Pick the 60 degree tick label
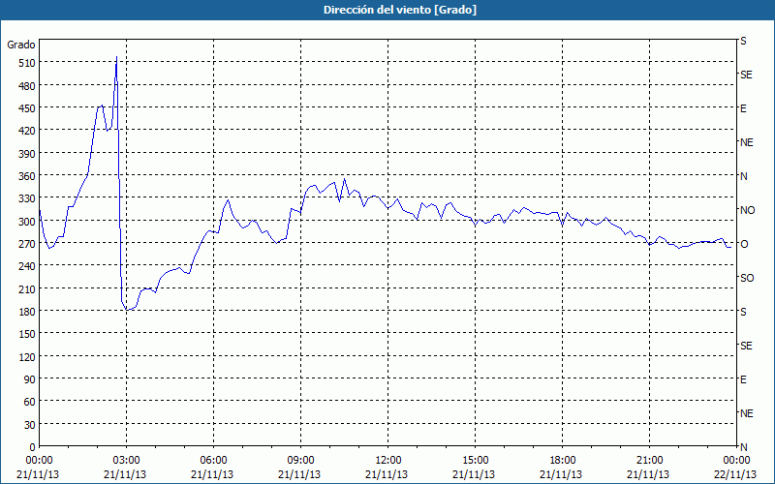Viewport: 775px width, 484px height. click(x=30, y=402)
